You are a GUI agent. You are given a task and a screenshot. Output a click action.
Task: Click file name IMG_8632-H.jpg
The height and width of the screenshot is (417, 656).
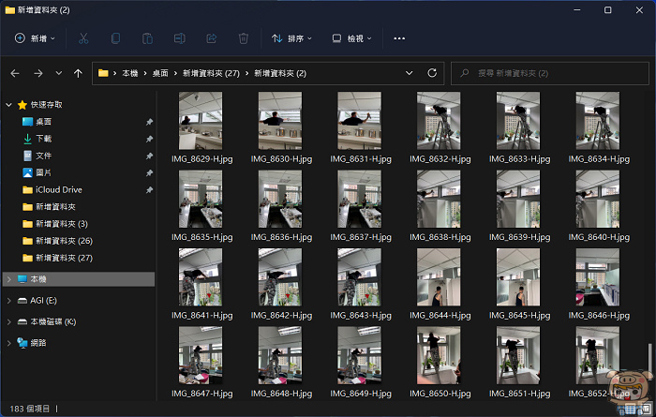pos(440,159)
